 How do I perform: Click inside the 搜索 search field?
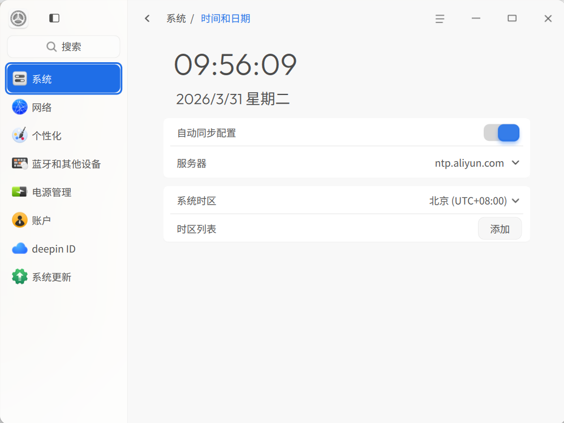pyautogui.click(x=63, y=46)
